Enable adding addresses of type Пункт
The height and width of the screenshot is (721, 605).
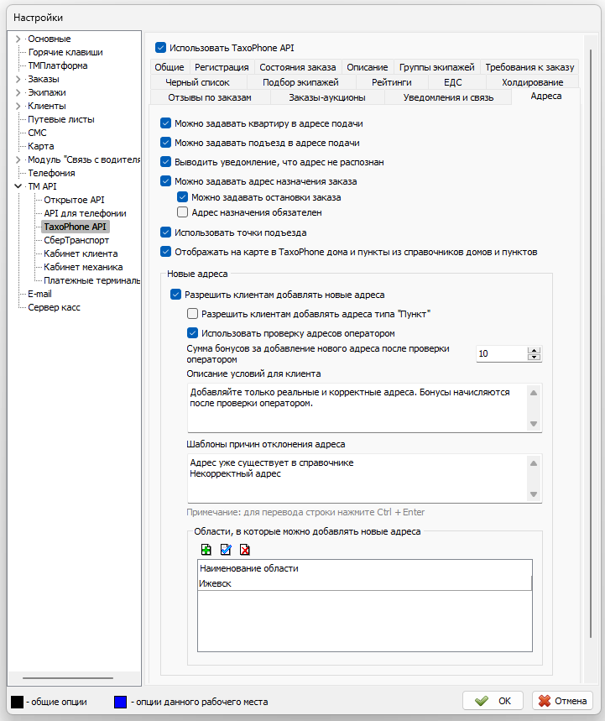[192, 314]
